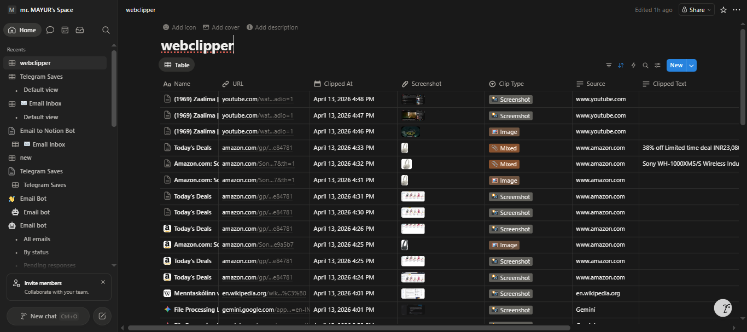
Task: Click the Clipped Text column header
Action: pyautogui.click(x=689, y=84)
